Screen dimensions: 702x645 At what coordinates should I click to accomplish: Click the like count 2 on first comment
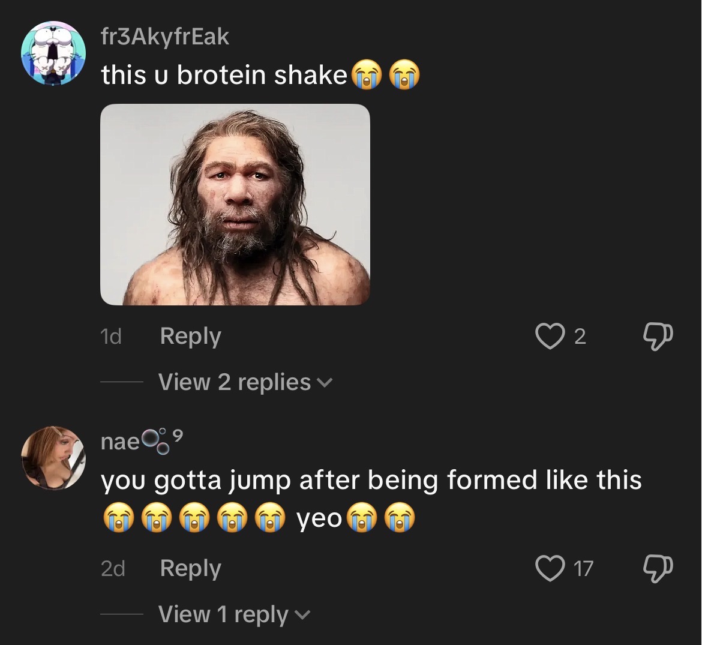(x=580, y=337)
